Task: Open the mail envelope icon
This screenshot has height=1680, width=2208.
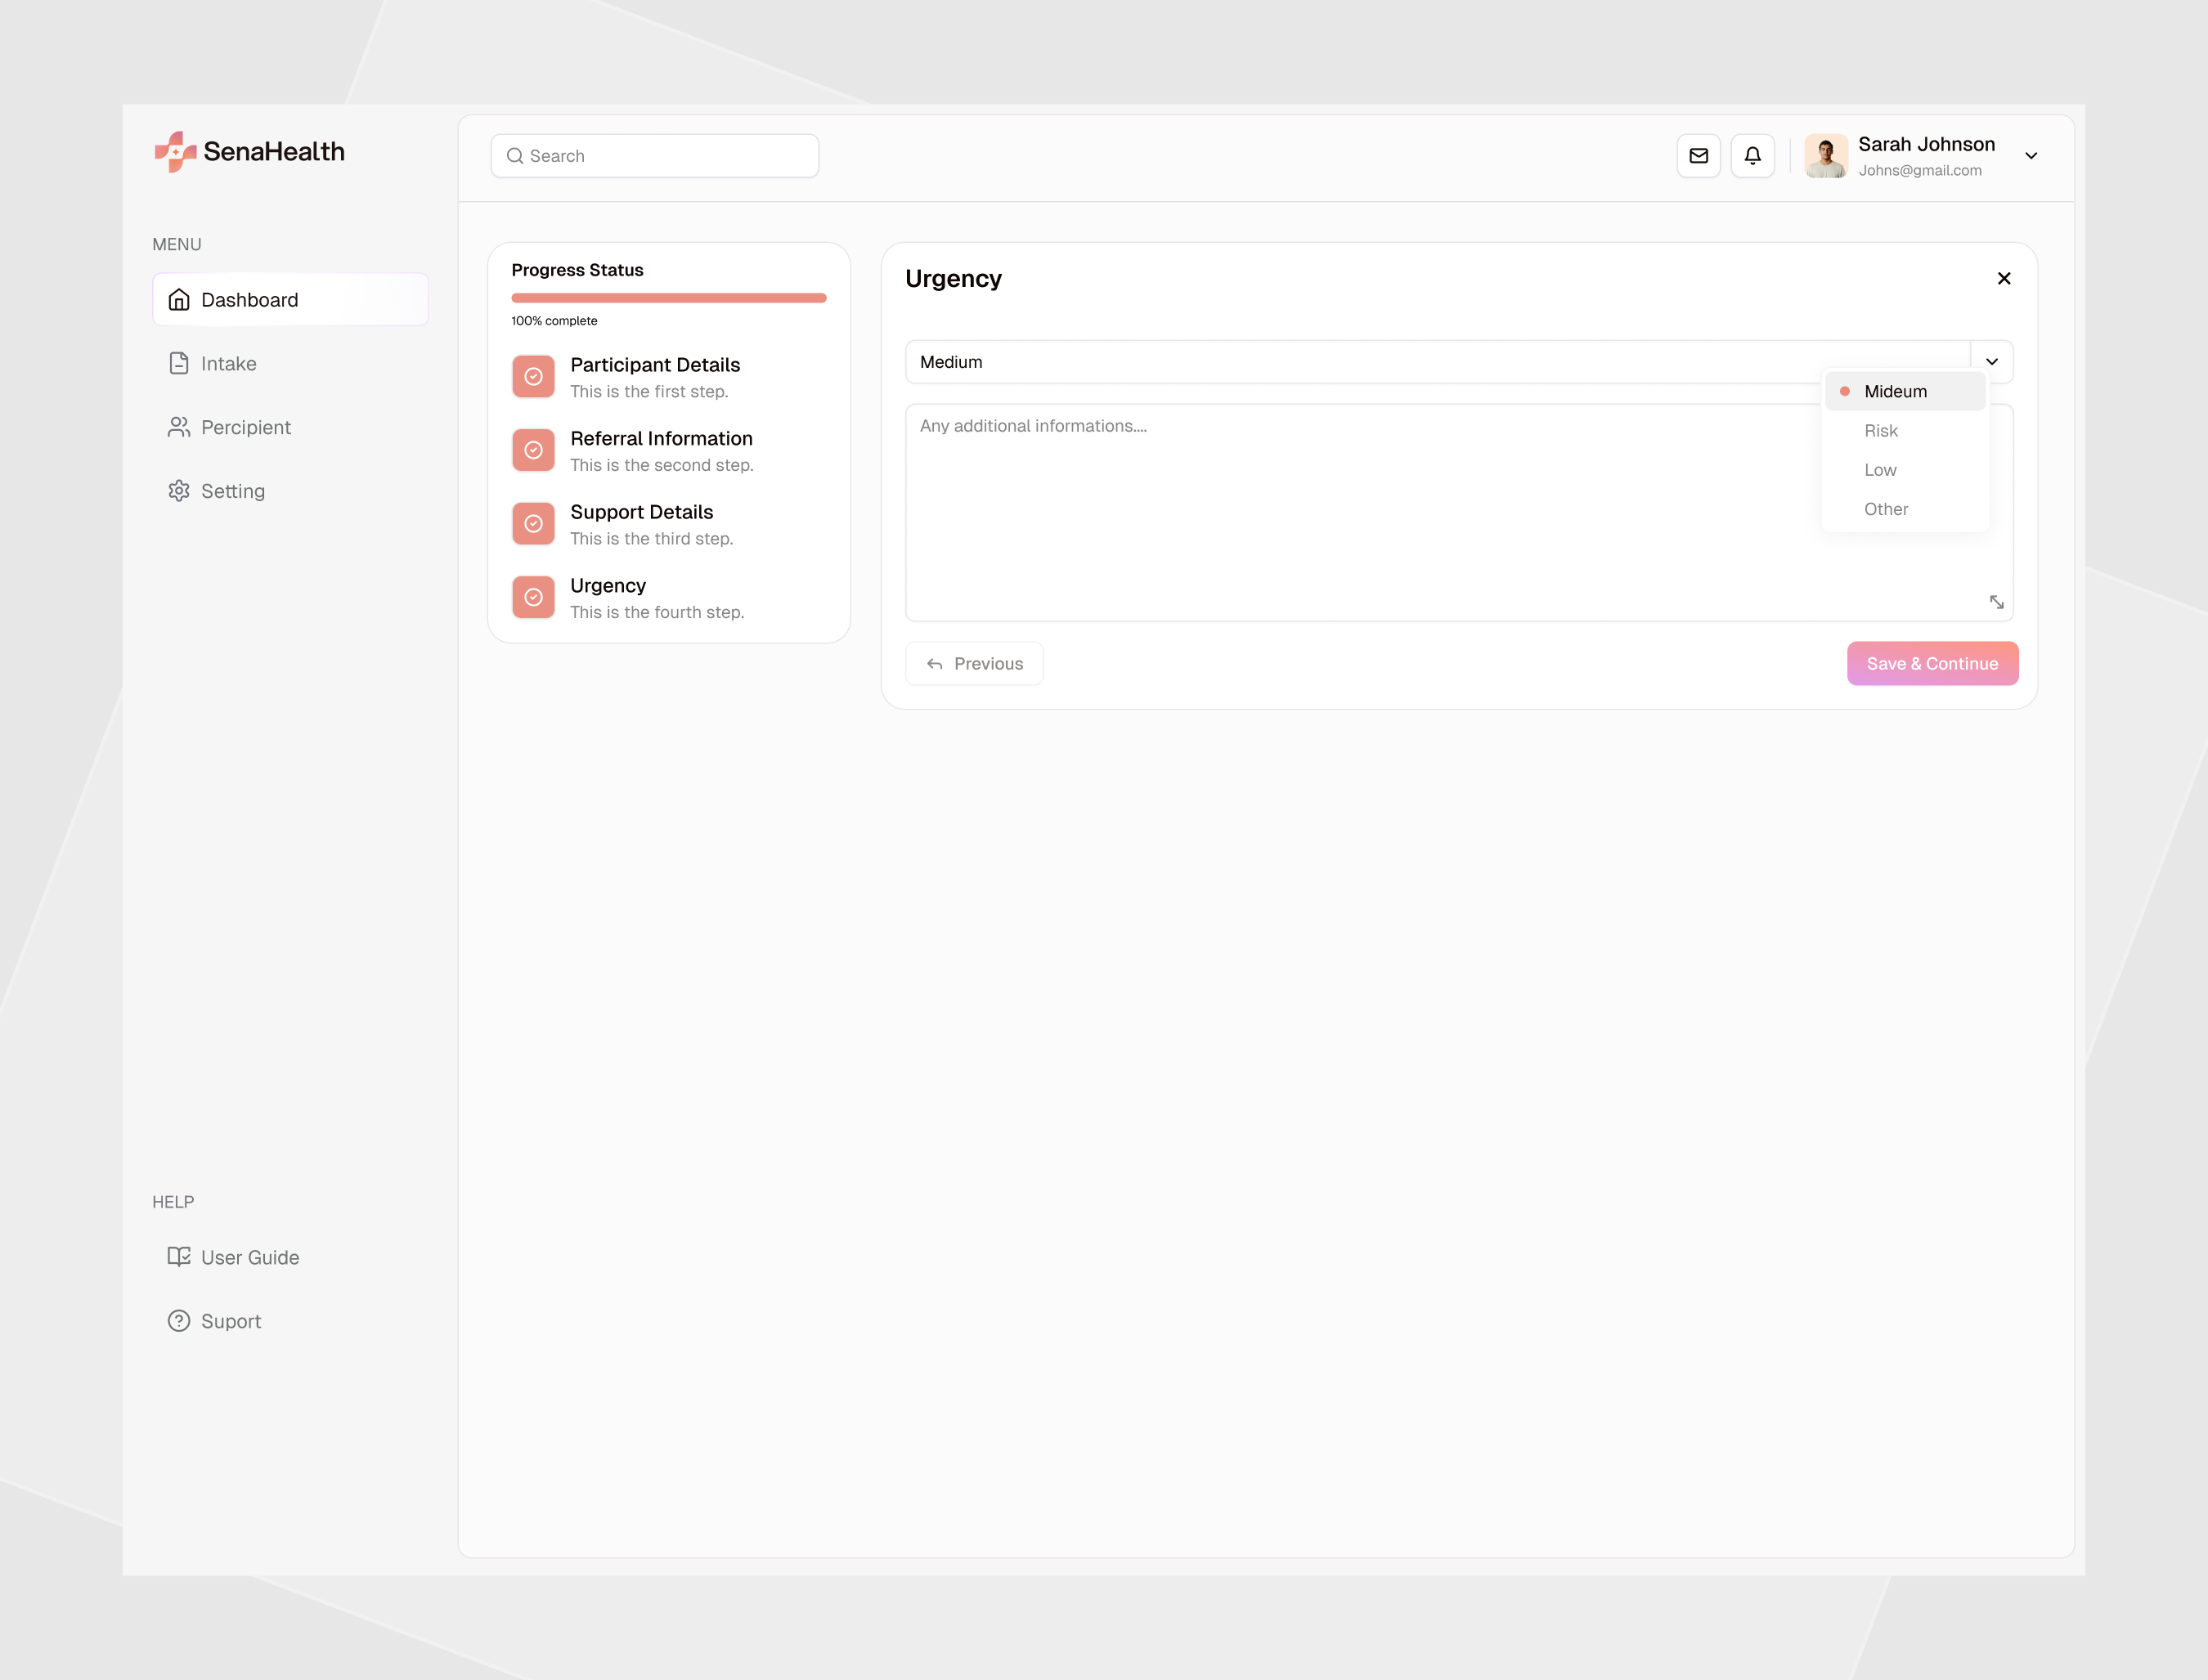Action: pyautogui.click(x=1698, y=155)
